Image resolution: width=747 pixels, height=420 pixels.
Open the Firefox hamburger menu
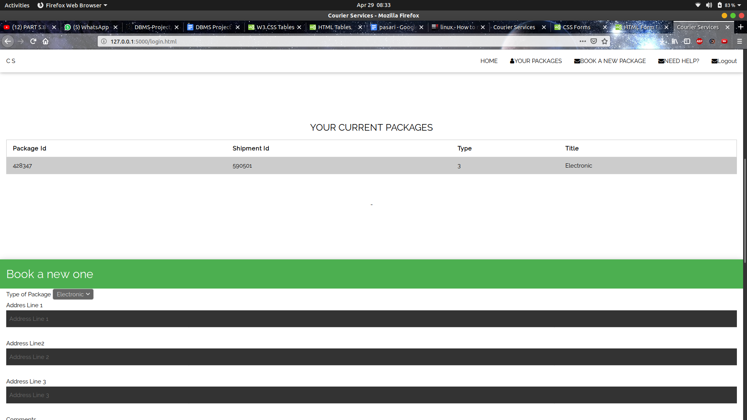(740, 41)
